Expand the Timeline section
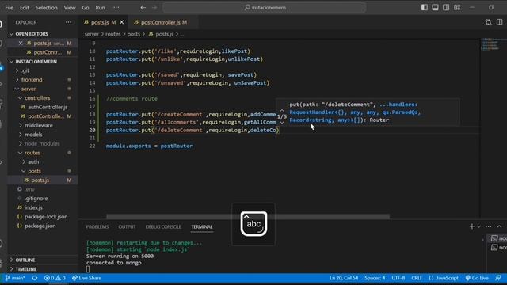The height and width of the screenshot is (285, 507). pos(26,269)
